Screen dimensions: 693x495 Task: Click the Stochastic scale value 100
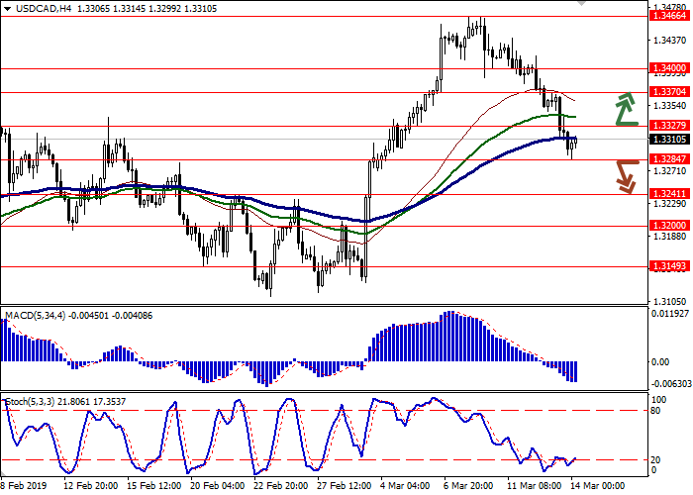659,400
